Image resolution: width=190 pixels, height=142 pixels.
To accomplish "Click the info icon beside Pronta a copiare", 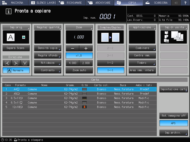I will coord(8,11).
